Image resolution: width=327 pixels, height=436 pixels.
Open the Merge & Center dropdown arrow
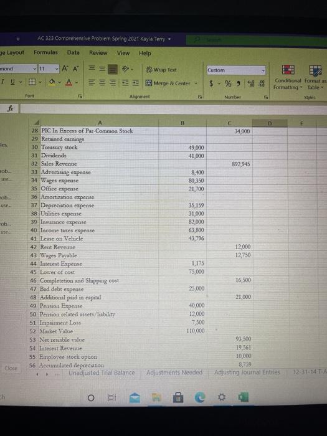tap(196, 83)
